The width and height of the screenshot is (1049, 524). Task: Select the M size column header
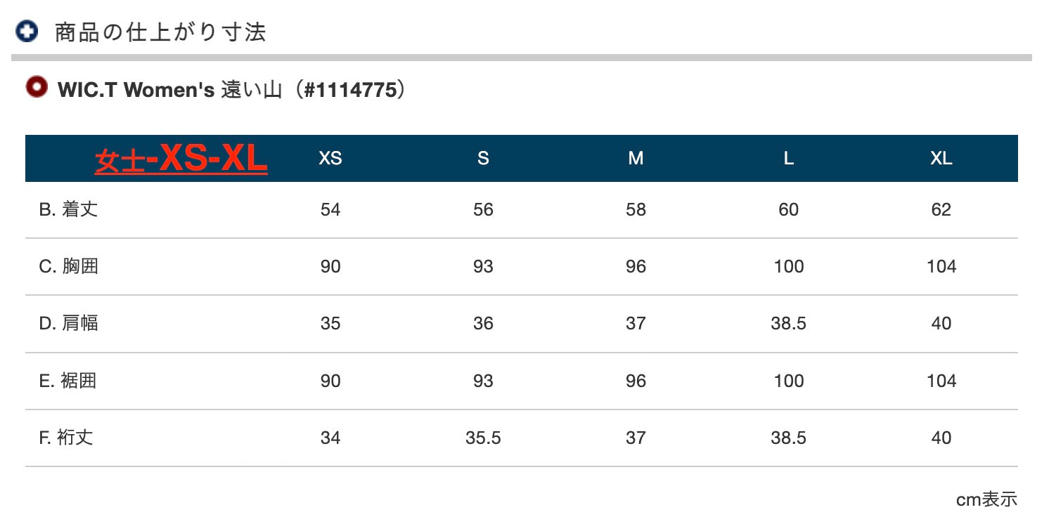coord(636,159)
